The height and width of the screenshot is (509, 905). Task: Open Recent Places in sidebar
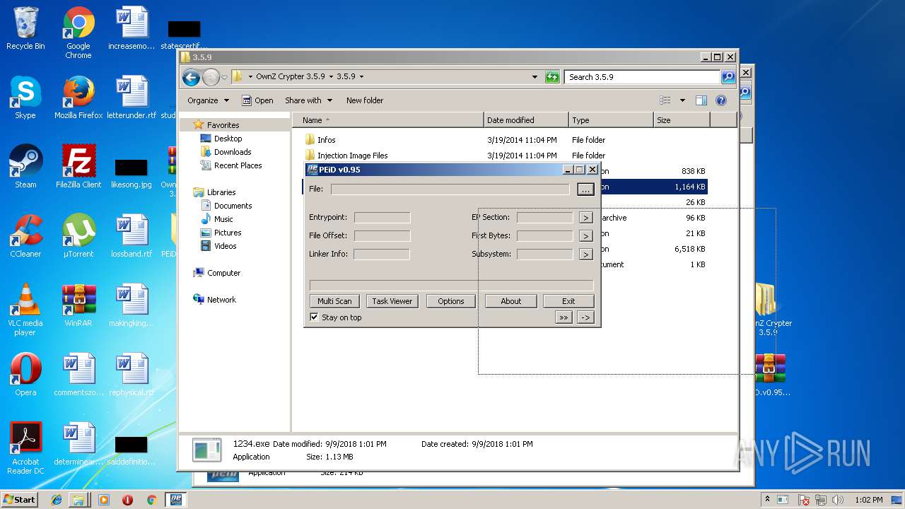tap(238, 165)
